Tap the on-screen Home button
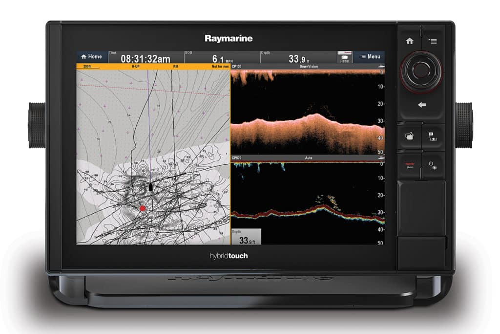This screenshot has height=334, width=500. point(92,57)
